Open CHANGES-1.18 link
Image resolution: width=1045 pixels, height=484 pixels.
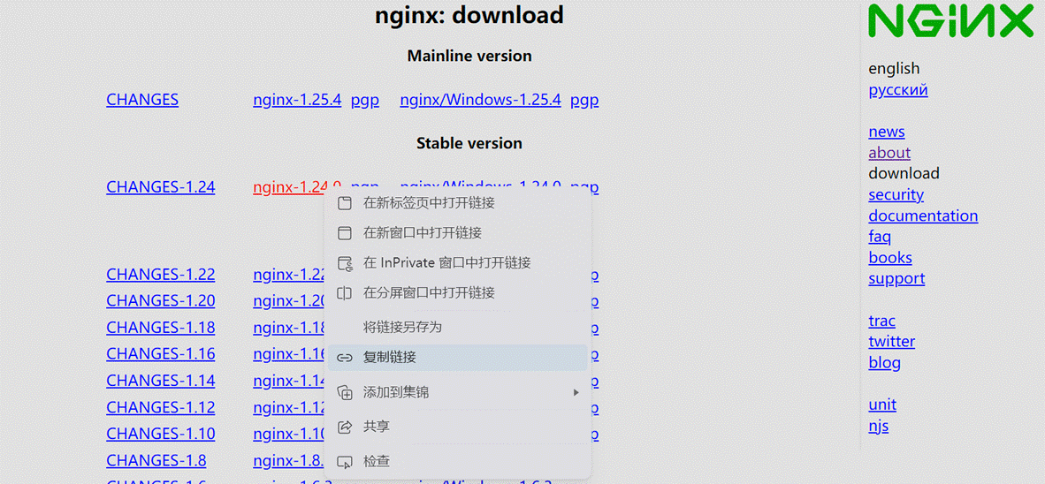click(161, 328)
